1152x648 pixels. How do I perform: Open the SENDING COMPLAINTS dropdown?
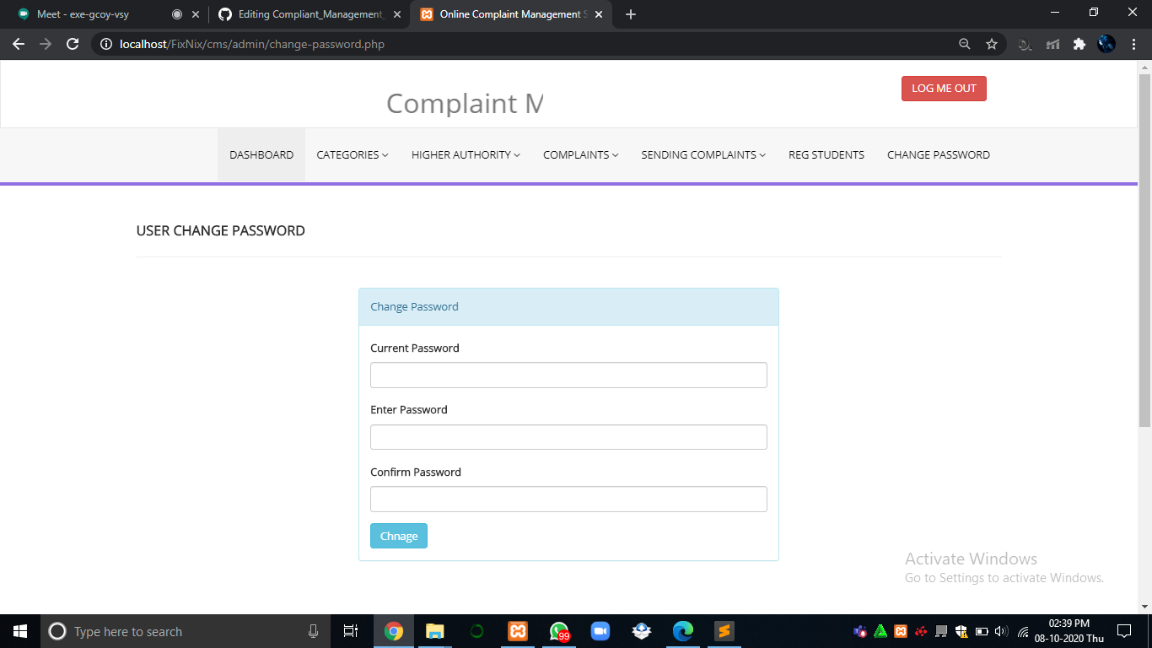click(703, 154)
